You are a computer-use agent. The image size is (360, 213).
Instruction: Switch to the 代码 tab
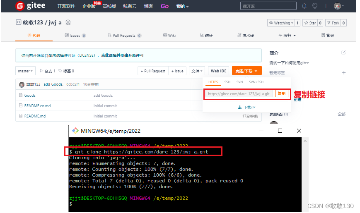pyautogui.click(x=34, y=35)
